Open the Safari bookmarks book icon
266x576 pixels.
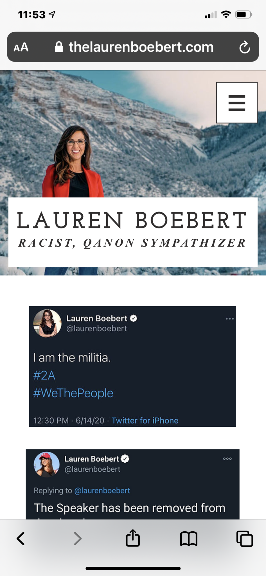point(189,539)
